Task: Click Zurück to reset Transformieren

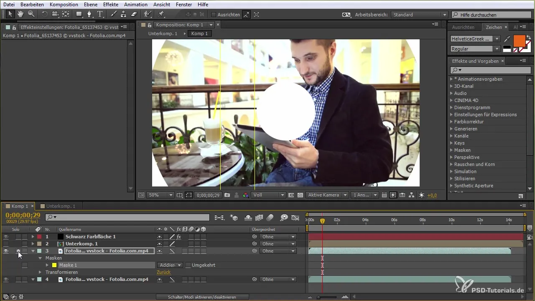Action: click(163, 272)
